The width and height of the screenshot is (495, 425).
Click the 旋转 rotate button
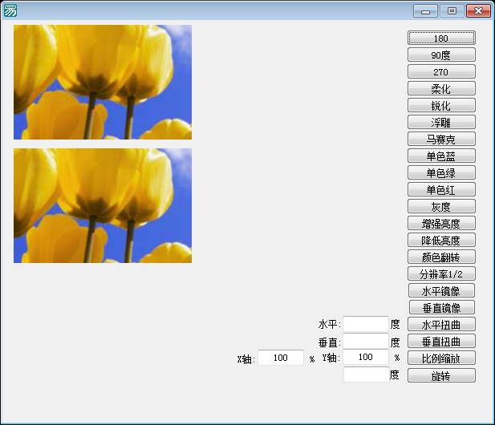[441, 375]
